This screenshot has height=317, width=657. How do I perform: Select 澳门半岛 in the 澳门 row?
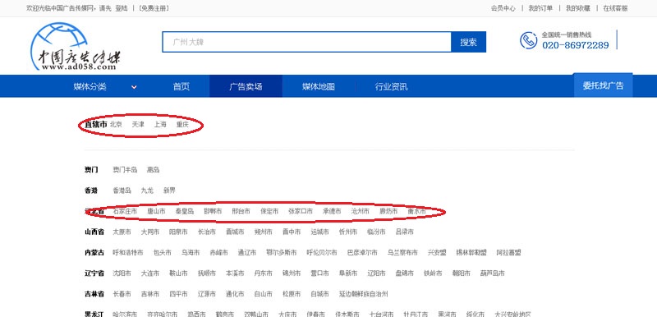click(x=125, y=170)
